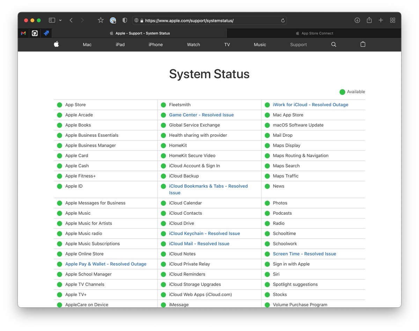Click the bookmark star icon

[101, 20]
